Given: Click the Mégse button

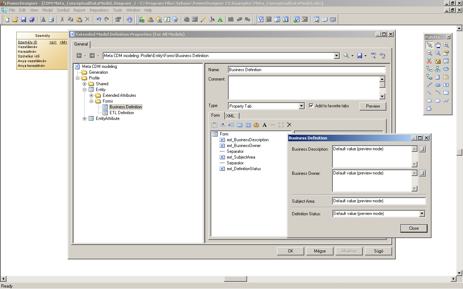Looking at the screenshot, I should [x=320, y=251].
